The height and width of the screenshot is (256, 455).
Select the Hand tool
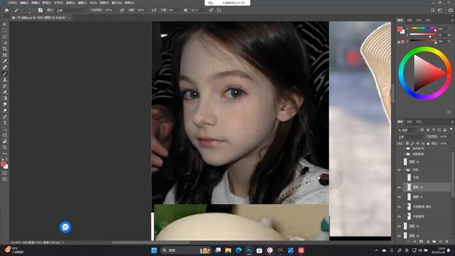pyautogui.click(x=5, y=142)
